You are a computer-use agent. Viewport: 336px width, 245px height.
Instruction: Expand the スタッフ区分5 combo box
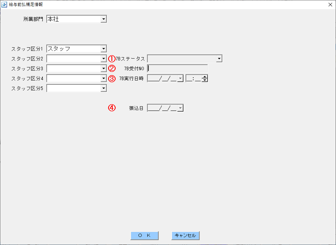[x=104, y=88]
